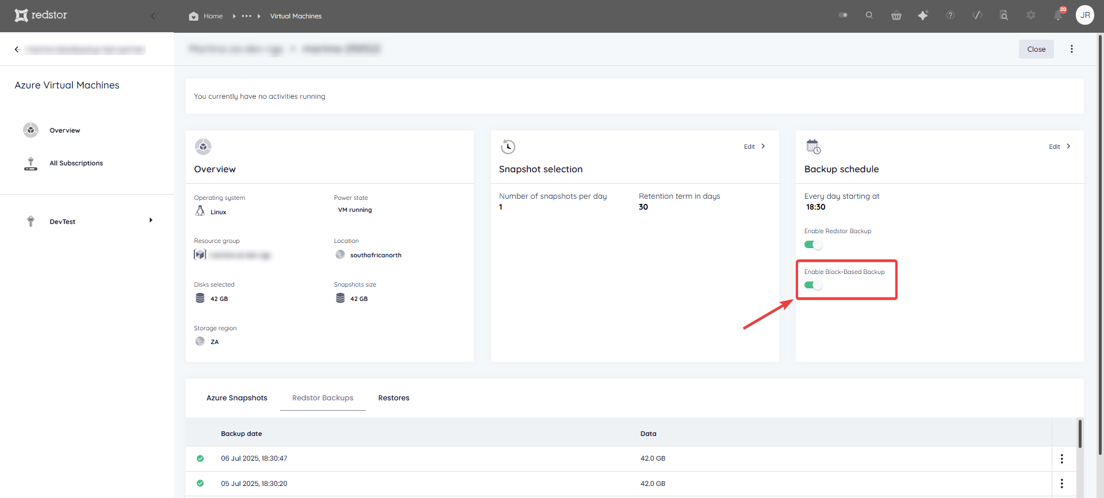Click success checkmark for 05 Jul 2025 backup
This screenshot has width=1104, height=498.
coord(200,484)
